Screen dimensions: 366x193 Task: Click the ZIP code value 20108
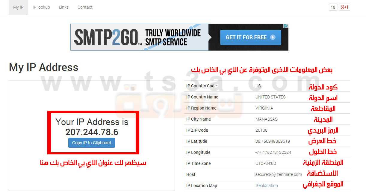[261, 130]
